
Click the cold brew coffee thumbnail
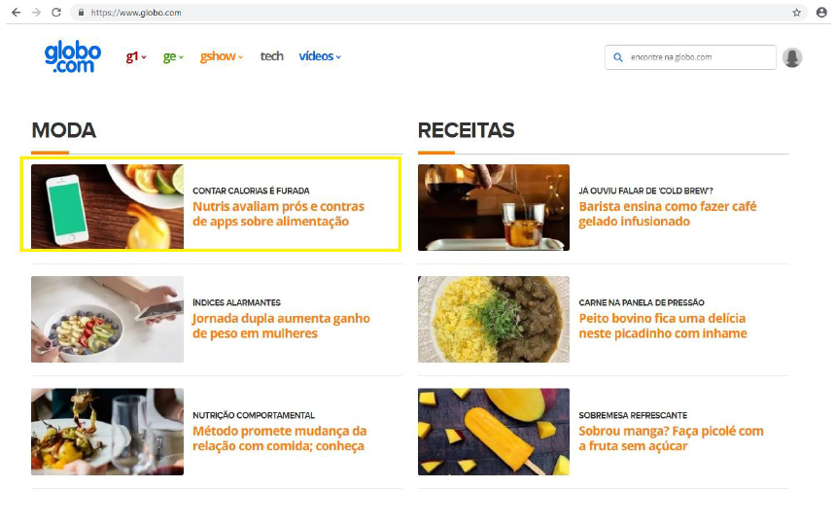pyautogui.click(x=494, y=207)
